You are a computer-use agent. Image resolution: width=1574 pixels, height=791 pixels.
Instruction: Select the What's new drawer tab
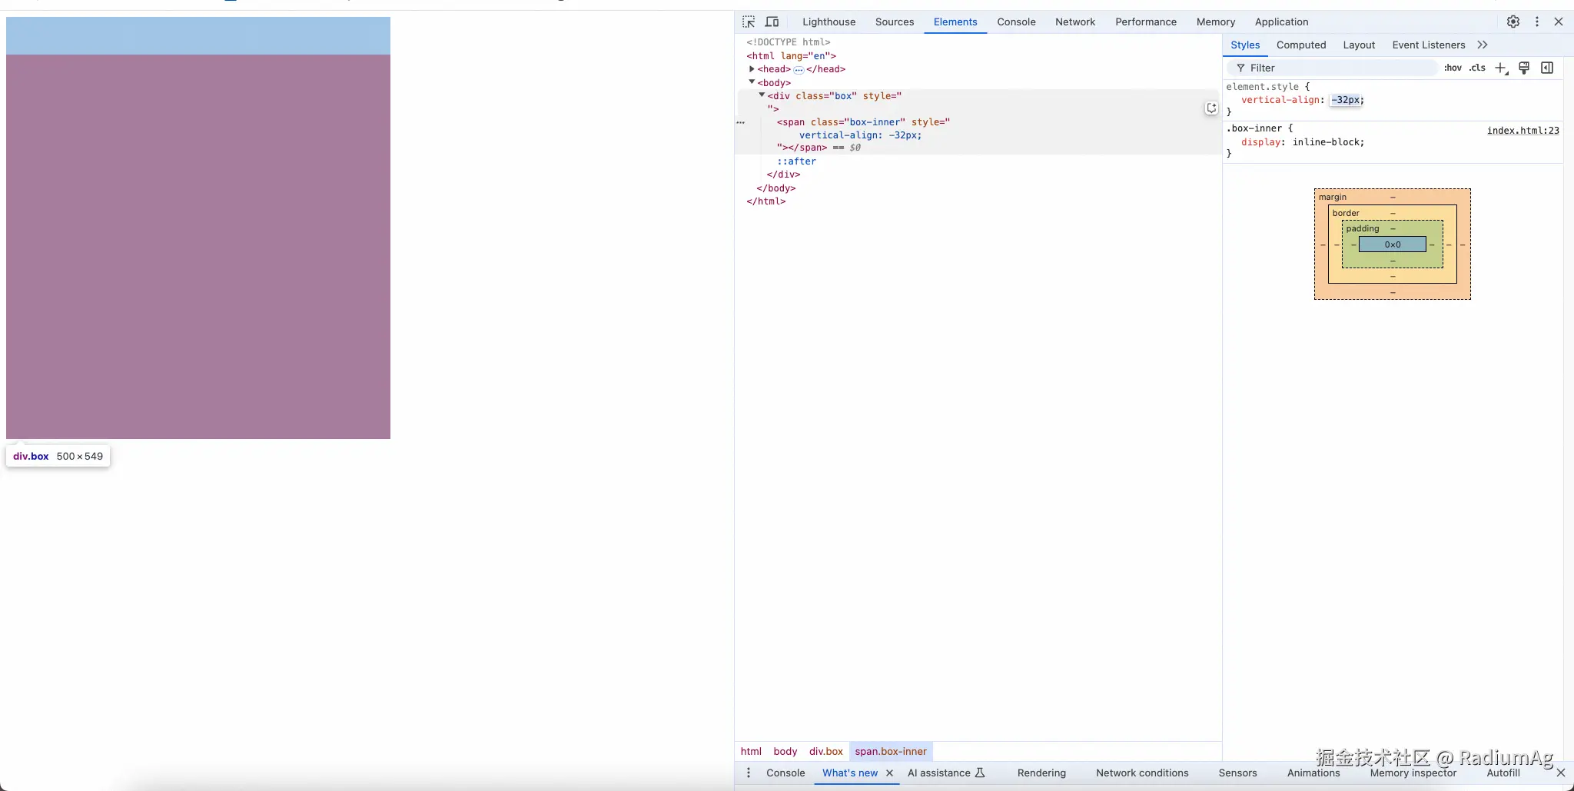click(x=850, y=773)
